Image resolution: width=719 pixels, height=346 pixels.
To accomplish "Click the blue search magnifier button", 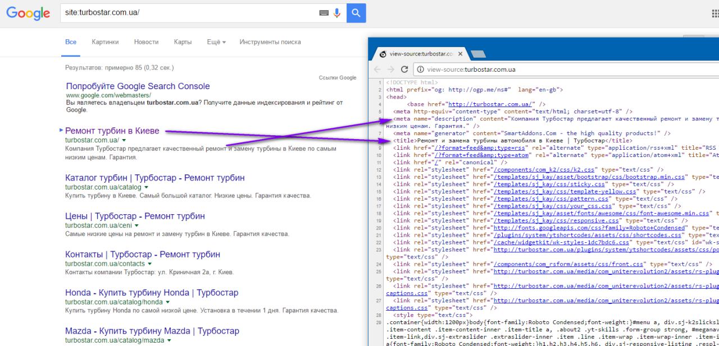I will pos(356,13).
